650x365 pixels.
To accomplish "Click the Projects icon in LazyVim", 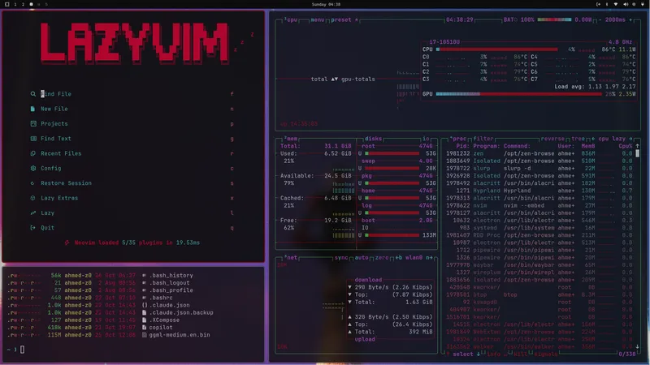I will coord(33,124).
